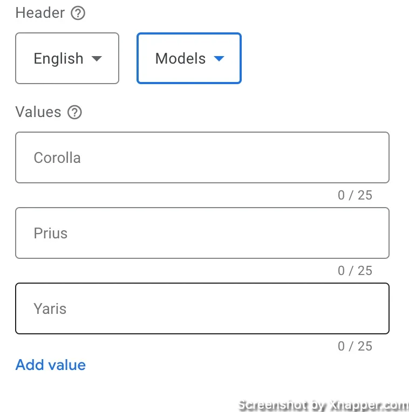Focus the Prius value field

click(x=202, y=233)
